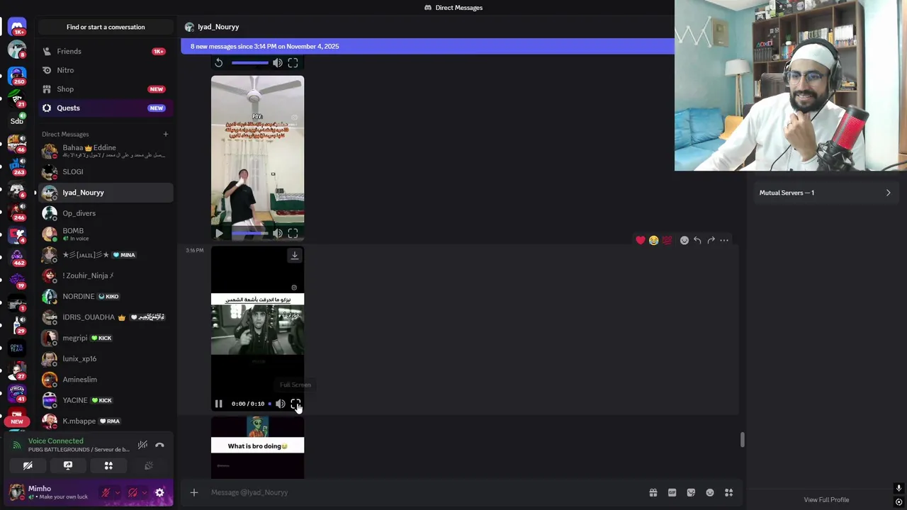907x510 pixels.
Task: Mute the ceiling fan video
Action: pyautogui.click(x=278, y=233)
